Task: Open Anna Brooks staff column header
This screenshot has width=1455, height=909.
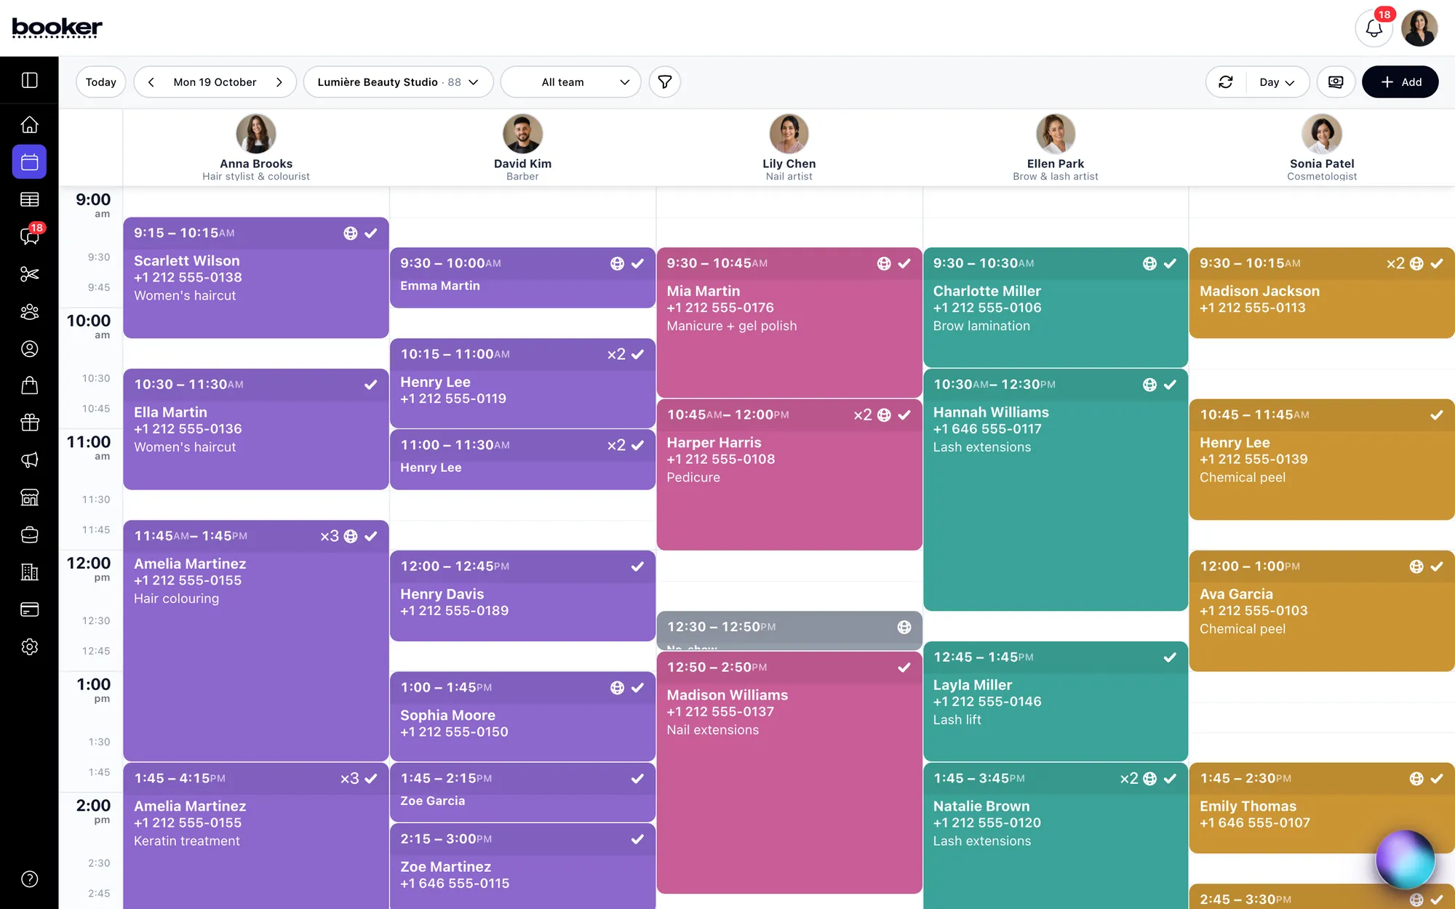Action: click(256, 148)
